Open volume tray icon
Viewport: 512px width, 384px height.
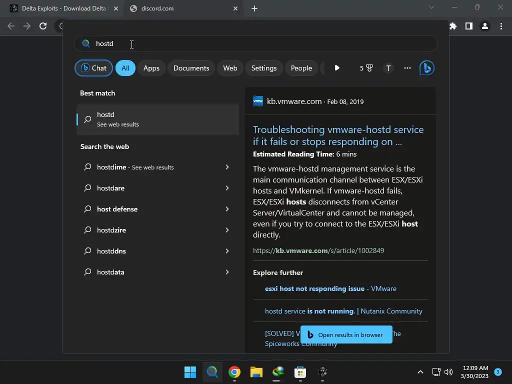coord(448,372)
